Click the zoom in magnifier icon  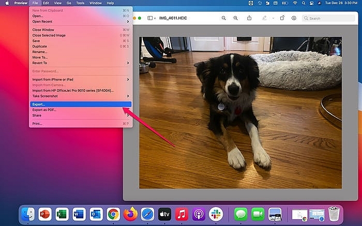coord(235,18)
